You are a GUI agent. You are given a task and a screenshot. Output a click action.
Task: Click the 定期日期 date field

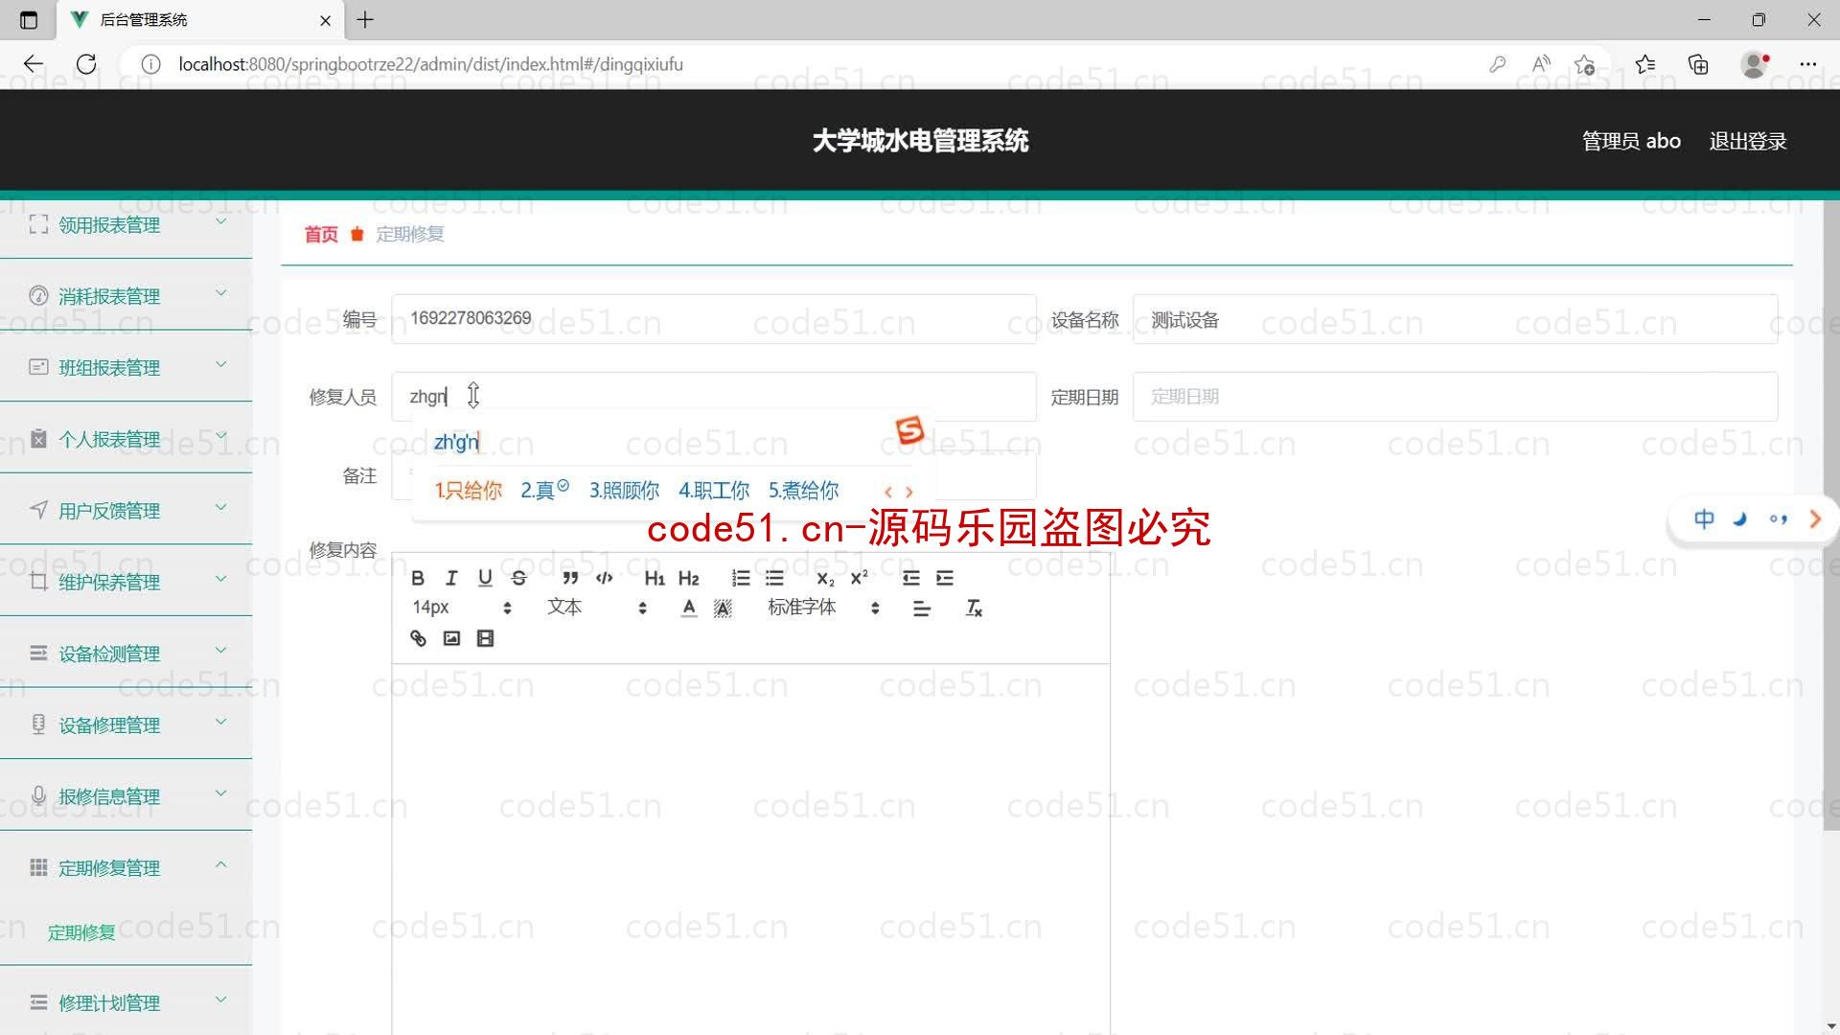coord(1455,397)
